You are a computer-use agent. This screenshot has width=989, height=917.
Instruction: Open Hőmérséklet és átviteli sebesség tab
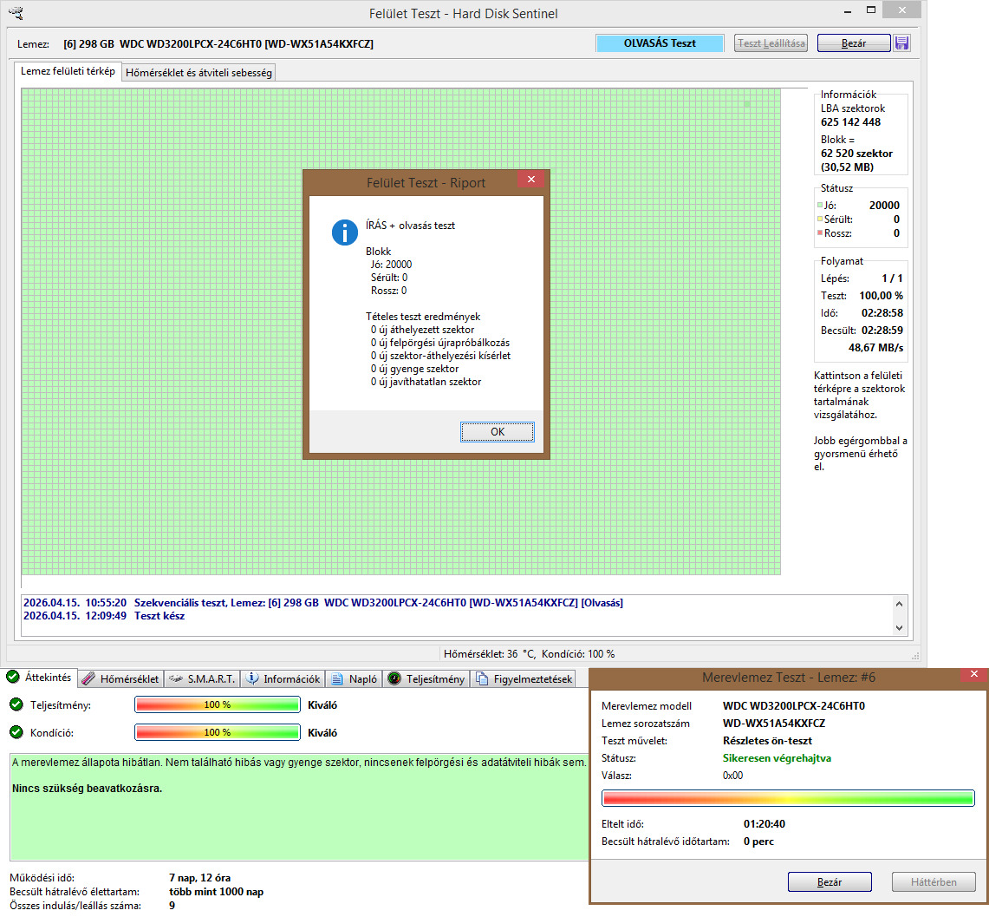coord(198,73)
